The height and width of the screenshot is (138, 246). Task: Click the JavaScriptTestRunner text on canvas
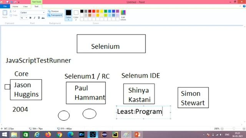point(38,61)
